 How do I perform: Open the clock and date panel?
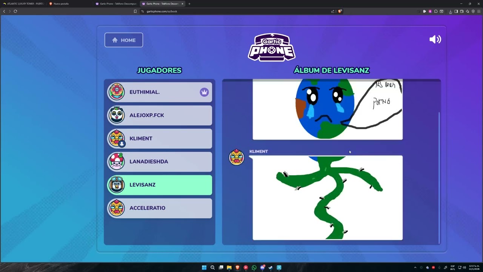pyautogui.click(x=474, y=267)
